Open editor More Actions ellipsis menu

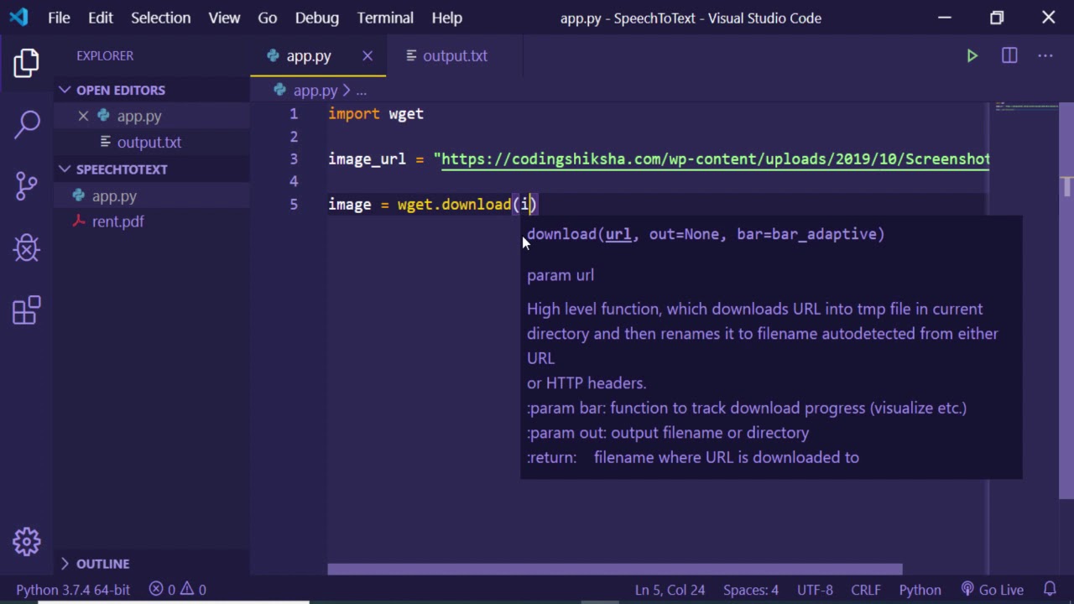pyautogui.click(x=1045, y=56)
